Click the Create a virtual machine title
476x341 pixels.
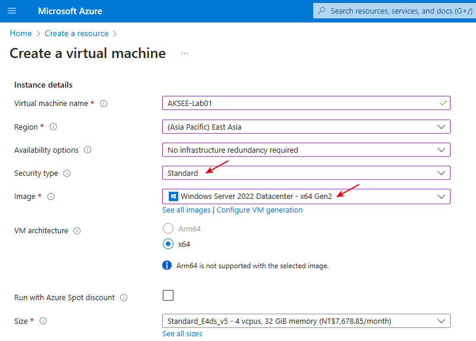click(88, 53)
